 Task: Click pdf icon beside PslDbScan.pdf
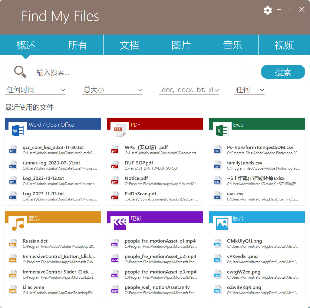[x=115, y=196]
